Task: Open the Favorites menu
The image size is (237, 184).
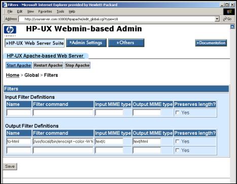Action: pos(45,12)
